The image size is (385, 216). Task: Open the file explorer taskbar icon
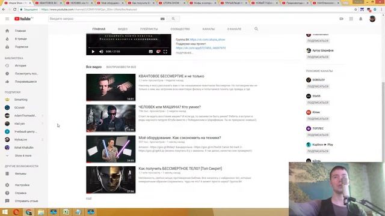pos(41,212)
